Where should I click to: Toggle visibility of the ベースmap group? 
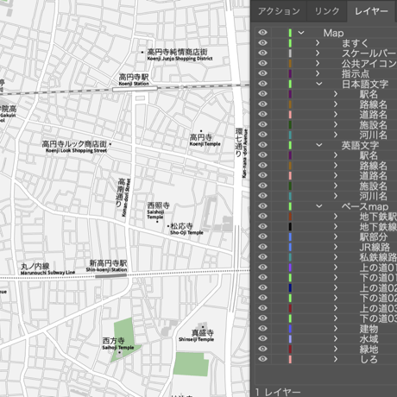pos(262,206)
